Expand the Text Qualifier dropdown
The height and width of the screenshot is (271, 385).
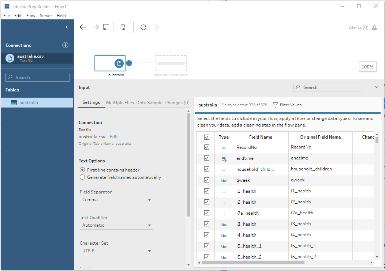click(x=116, y=225)
